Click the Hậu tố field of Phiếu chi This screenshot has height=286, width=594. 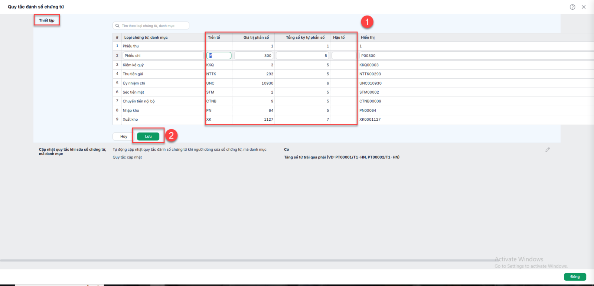point(344,56)
